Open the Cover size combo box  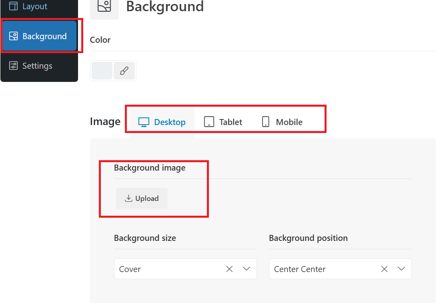[185, 269]
